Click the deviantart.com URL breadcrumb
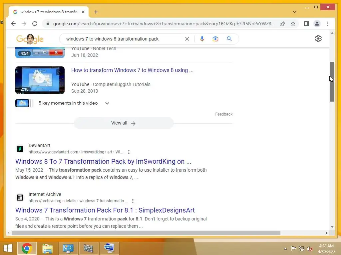The height and width of the screenshot is (255, 341). (76, 152)
